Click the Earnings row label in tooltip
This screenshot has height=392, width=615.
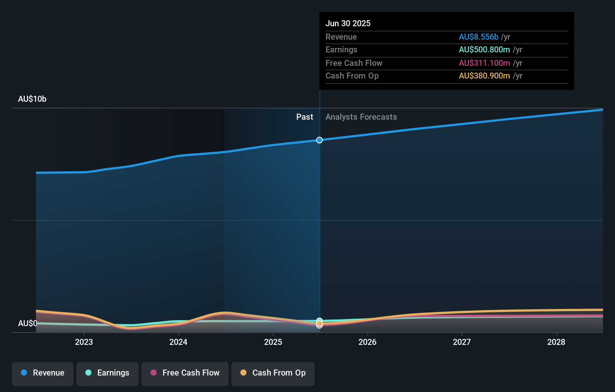coord(341,49)
